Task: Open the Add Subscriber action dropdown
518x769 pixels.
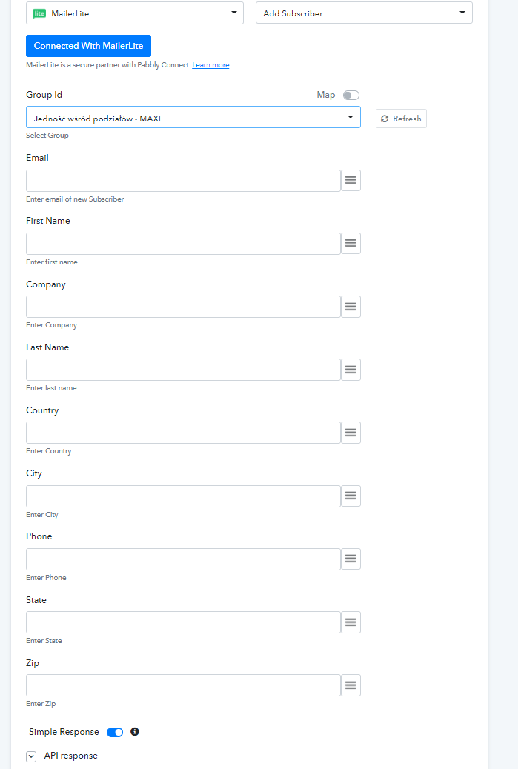Action: (x=364, y=13)
